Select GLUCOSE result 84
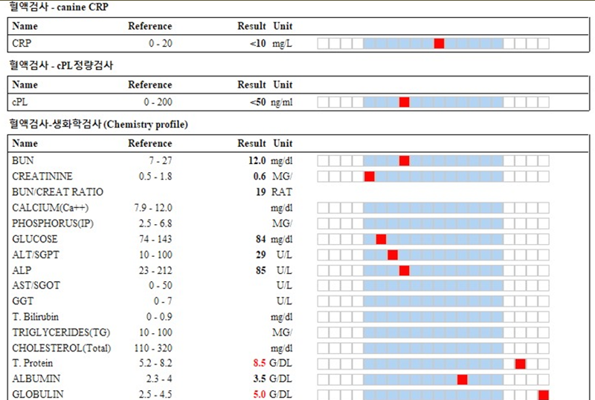The image size is (595, 400). pos(261,240)
